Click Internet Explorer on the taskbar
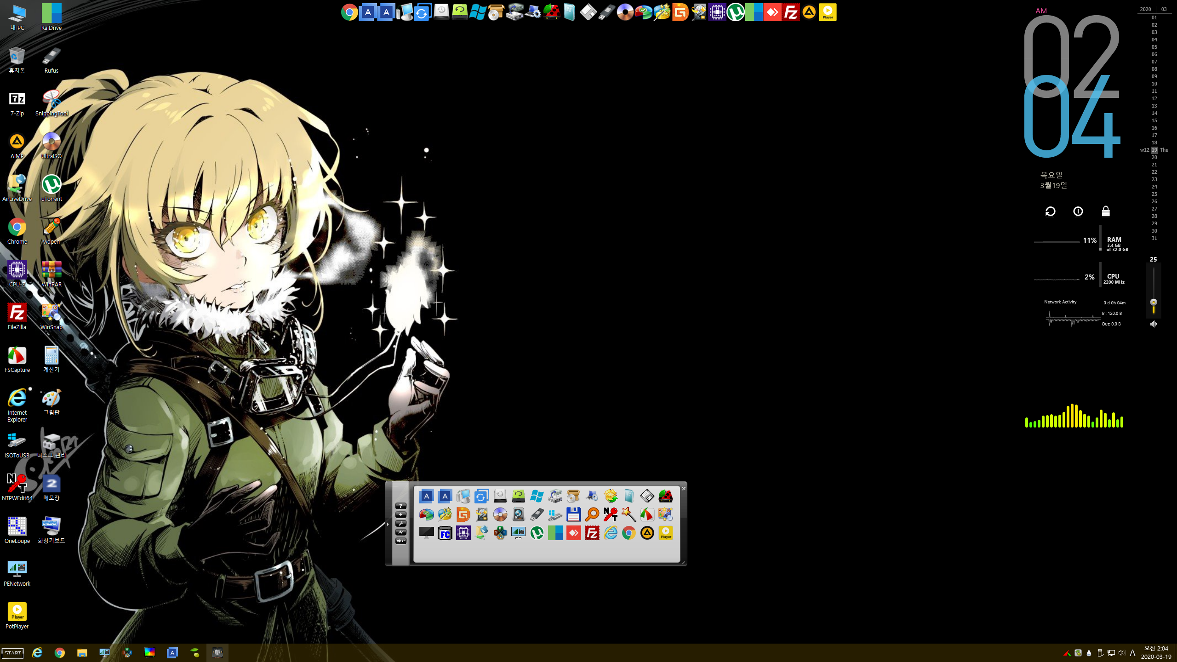Screen dimensions: 1177x662 pyautogui.click(x=37, y=653)
